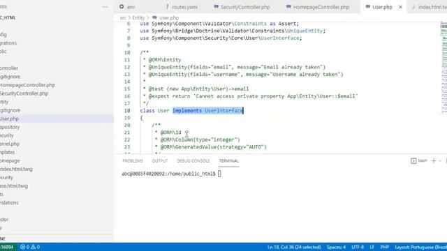Screen dimensions: 447x251
Task: Change encoding via UTF-8 status item
Action: pos(358,247)
